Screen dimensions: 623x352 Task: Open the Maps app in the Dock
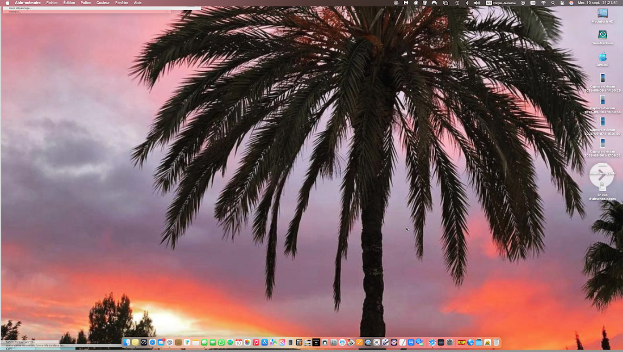point(273,342)
